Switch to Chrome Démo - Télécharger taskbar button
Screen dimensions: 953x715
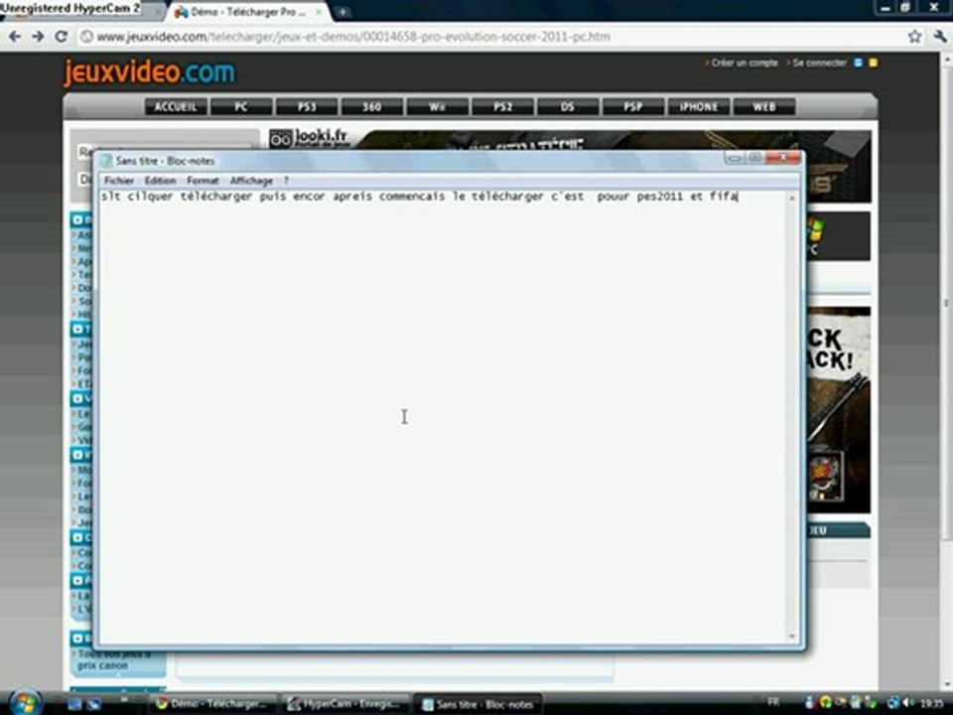click(213, 704)
